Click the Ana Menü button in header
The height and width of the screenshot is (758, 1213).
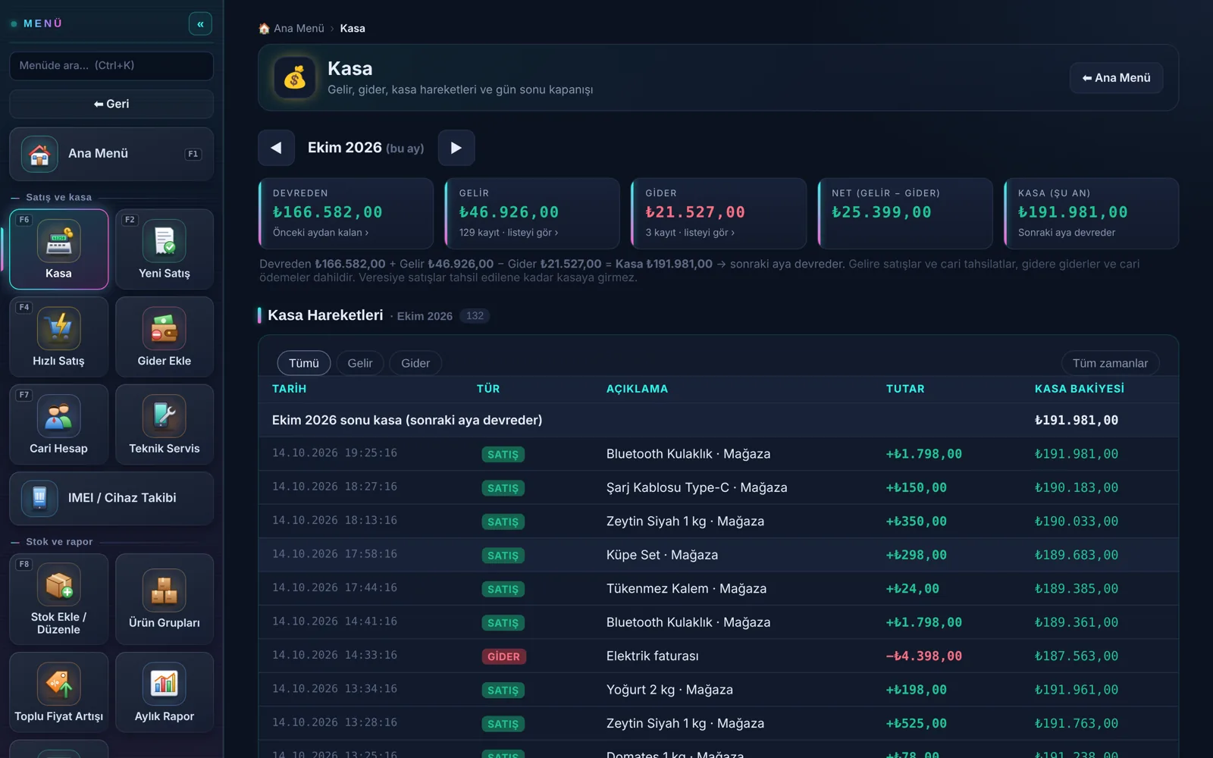coord(1116,78)
